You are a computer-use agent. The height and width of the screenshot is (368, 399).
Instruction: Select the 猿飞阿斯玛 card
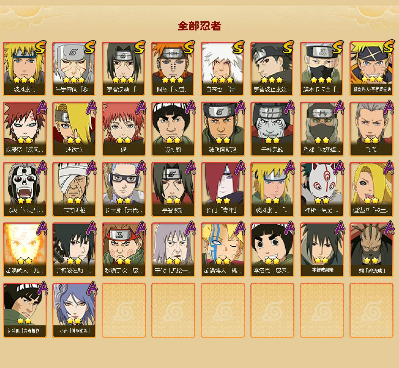(x=223, y=129)
